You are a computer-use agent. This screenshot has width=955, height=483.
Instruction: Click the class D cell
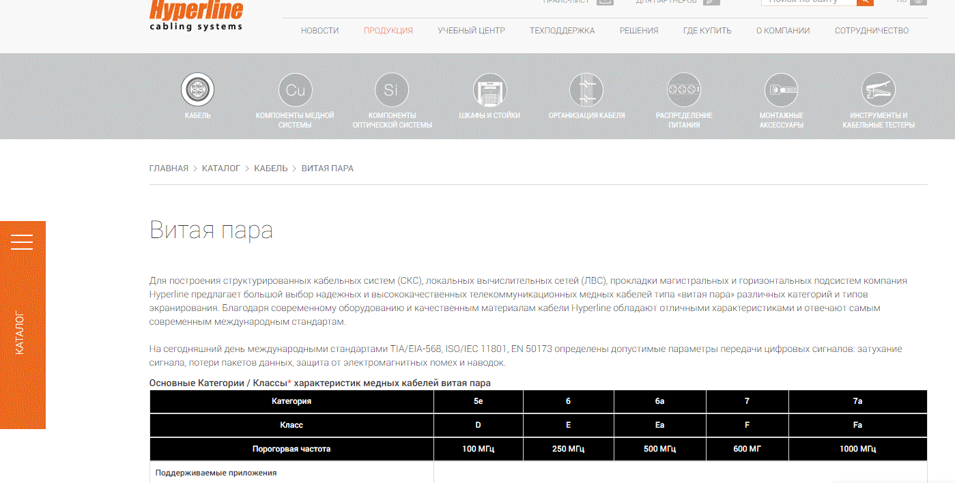click(x=479, y=425)
